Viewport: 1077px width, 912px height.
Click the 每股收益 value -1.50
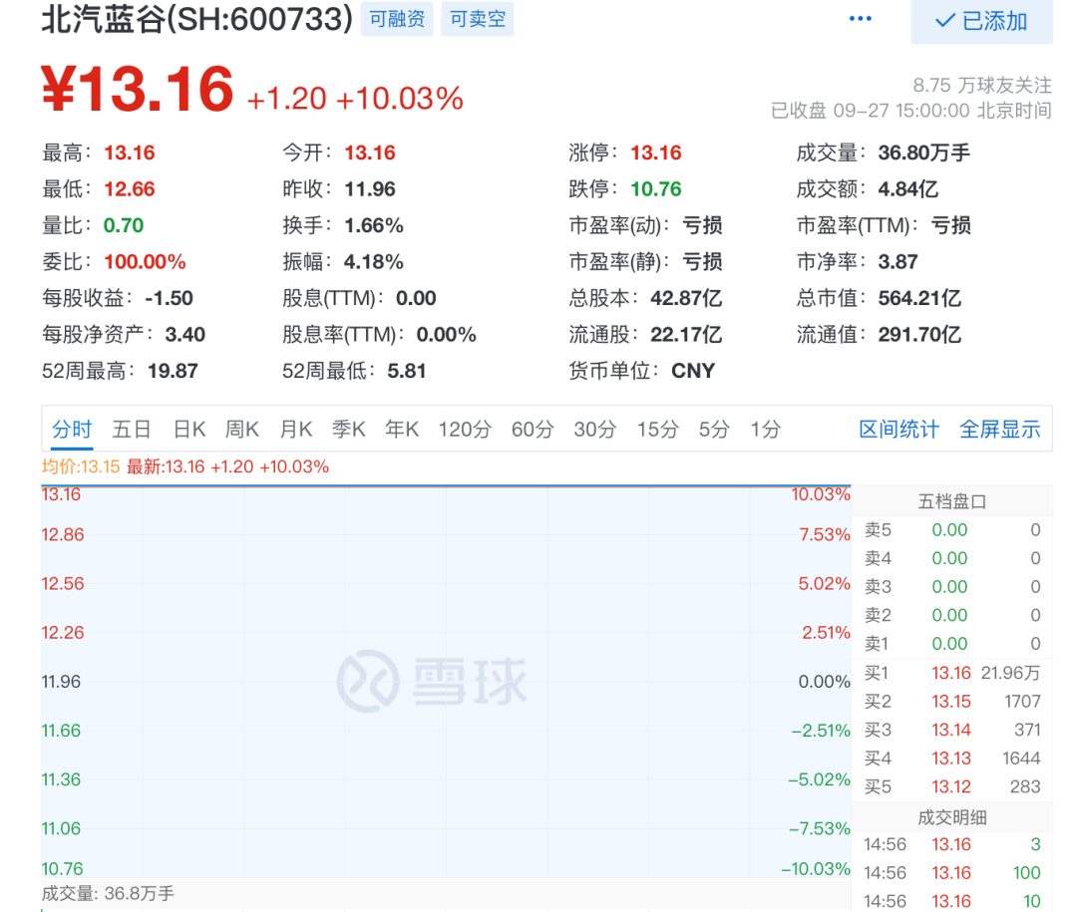pyautogui.click(x=169, y=298)
